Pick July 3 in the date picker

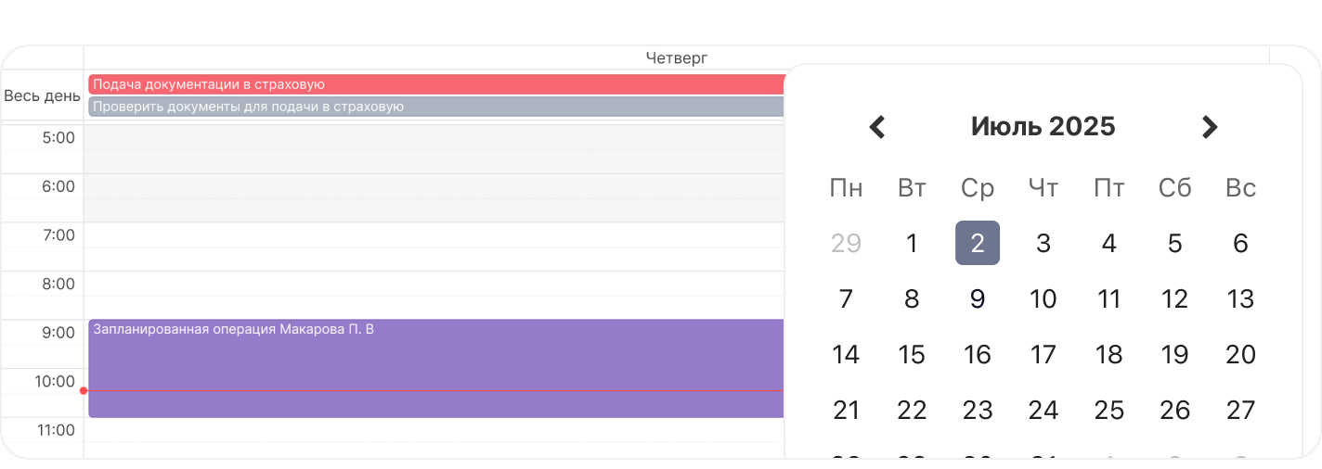click(x=1043, y=244)
